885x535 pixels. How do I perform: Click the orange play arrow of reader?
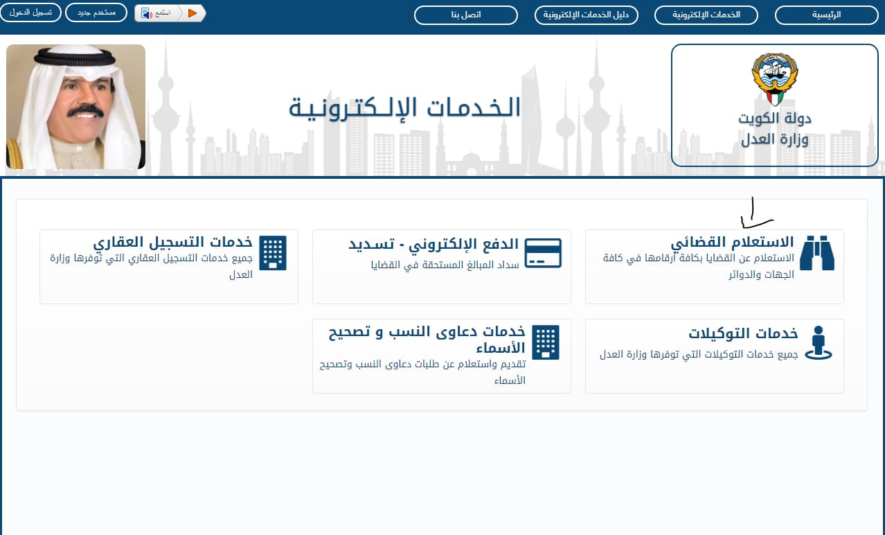coord(193,12)
